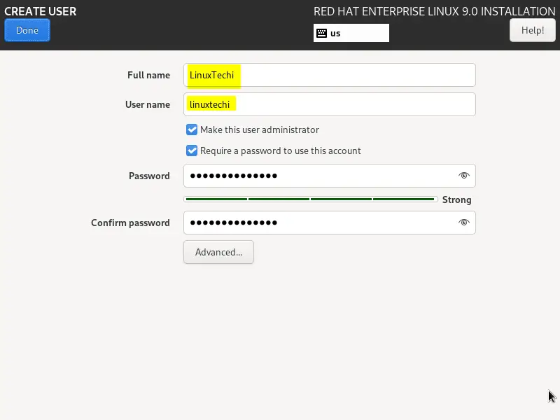Viewport: 560px width, 420px height.
Task: Reveal the Password field using the eye icon
Action: [x=463, y=176]
